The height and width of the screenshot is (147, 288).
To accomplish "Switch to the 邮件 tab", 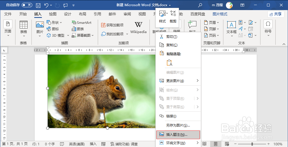I will [x=112, y=14].
